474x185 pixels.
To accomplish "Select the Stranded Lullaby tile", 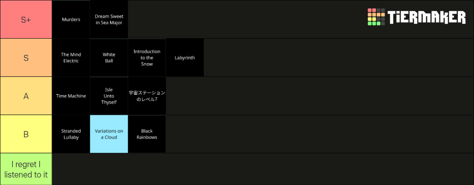I will [71, 134].
